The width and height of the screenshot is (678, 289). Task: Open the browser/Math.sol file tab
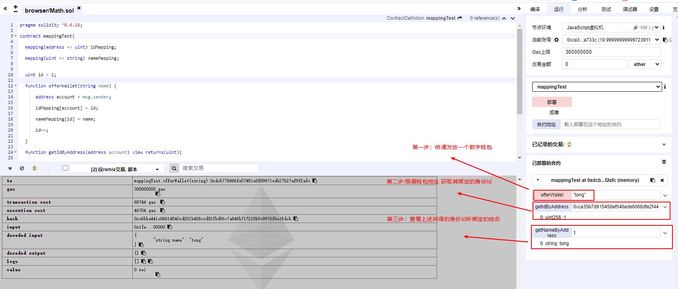point(49,10)
